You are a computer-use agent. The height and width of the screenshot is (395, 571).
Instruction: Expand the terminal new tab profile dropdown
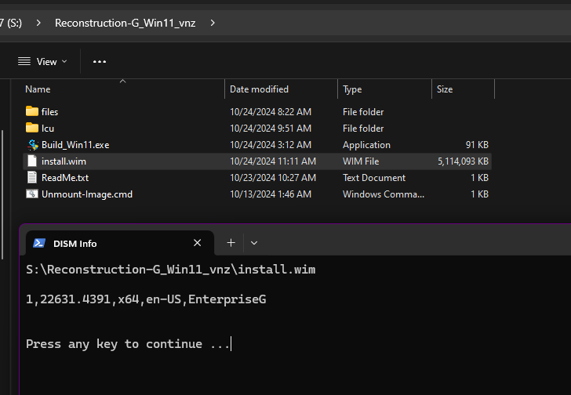(254, 243)
